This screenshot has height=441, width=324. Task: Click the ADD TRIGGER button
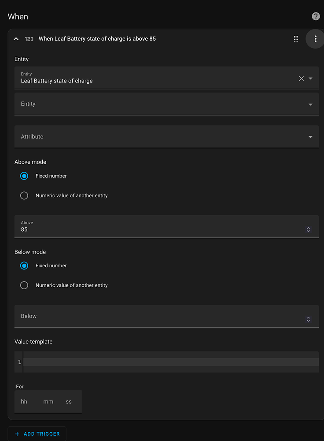click(x=37, y=434)
